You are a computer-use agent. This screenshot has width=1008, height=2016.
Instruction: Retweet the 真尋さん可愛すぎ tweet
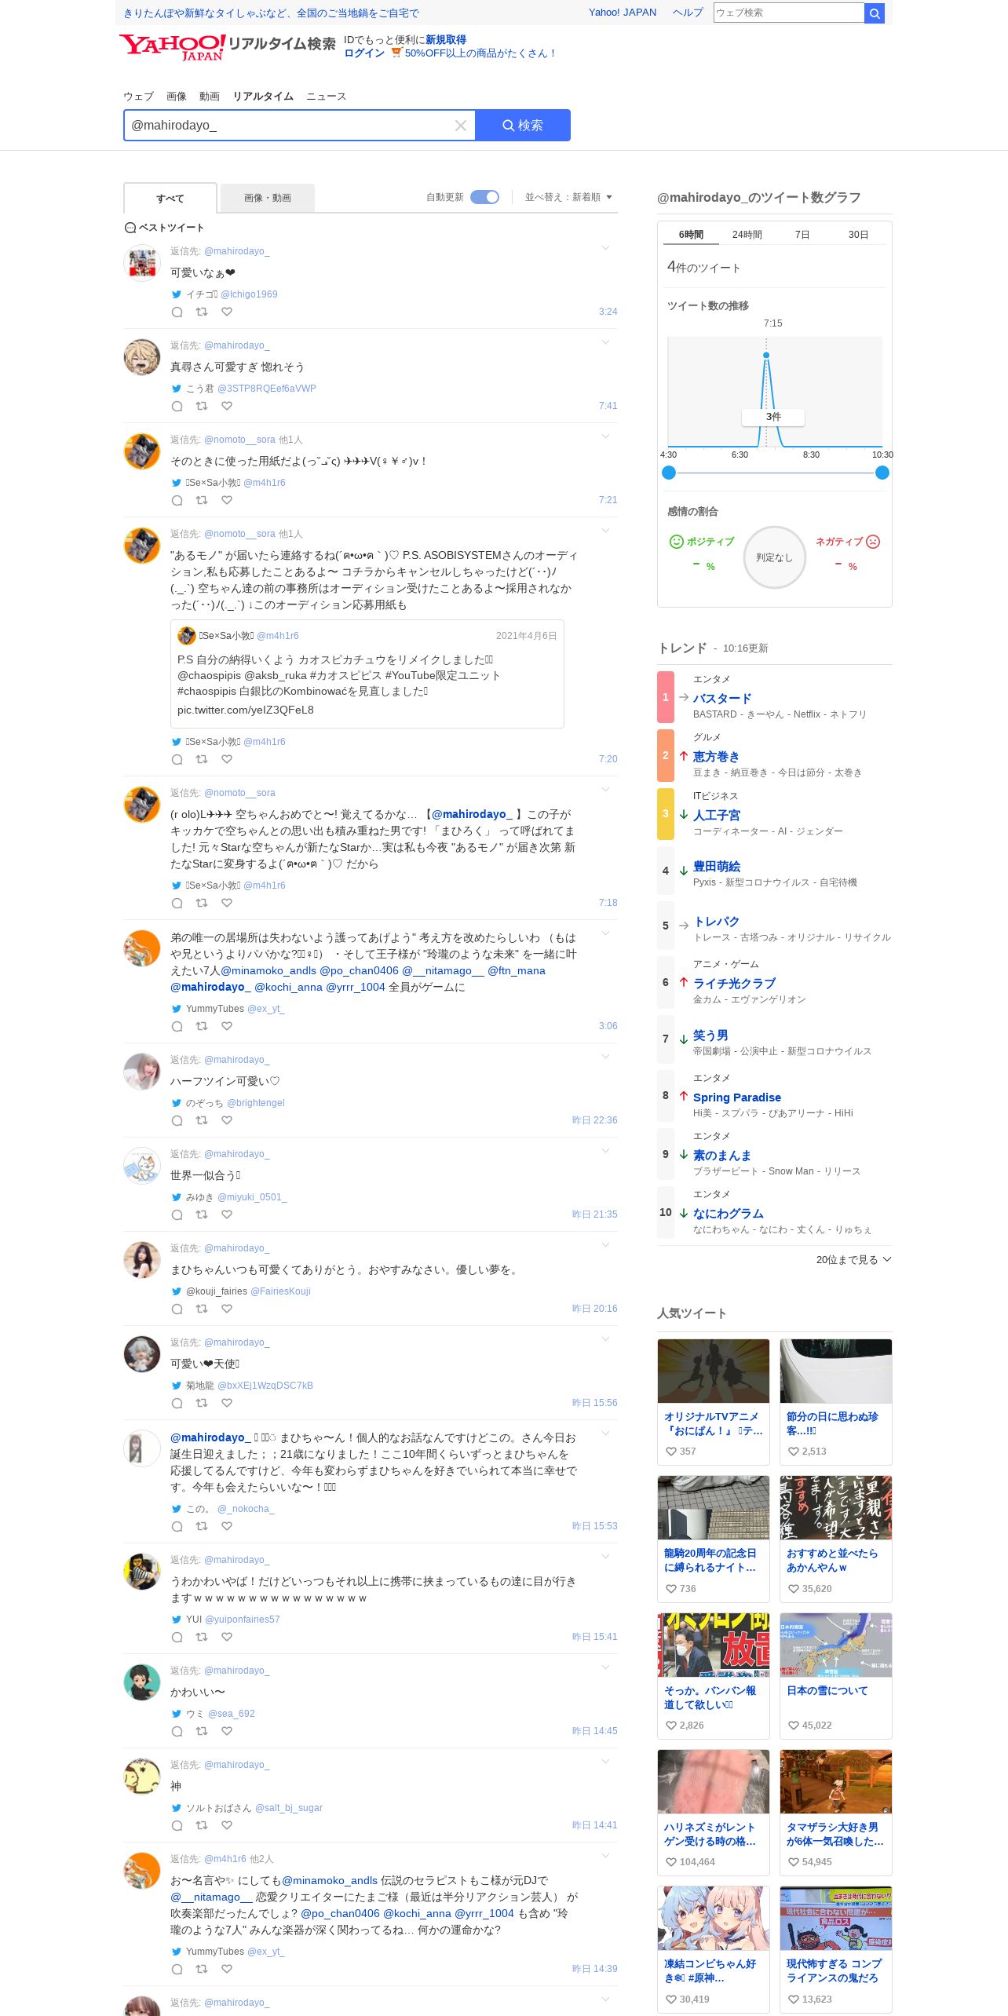pos(202,406)
